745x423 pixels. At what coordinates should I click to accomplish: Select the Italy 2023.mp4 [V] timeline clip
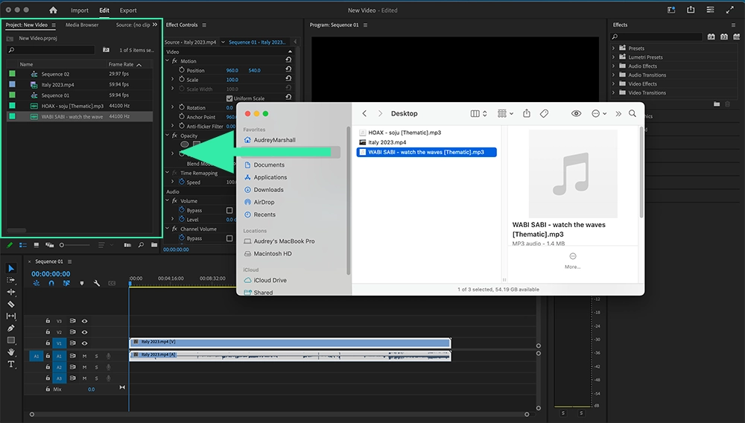290,343
